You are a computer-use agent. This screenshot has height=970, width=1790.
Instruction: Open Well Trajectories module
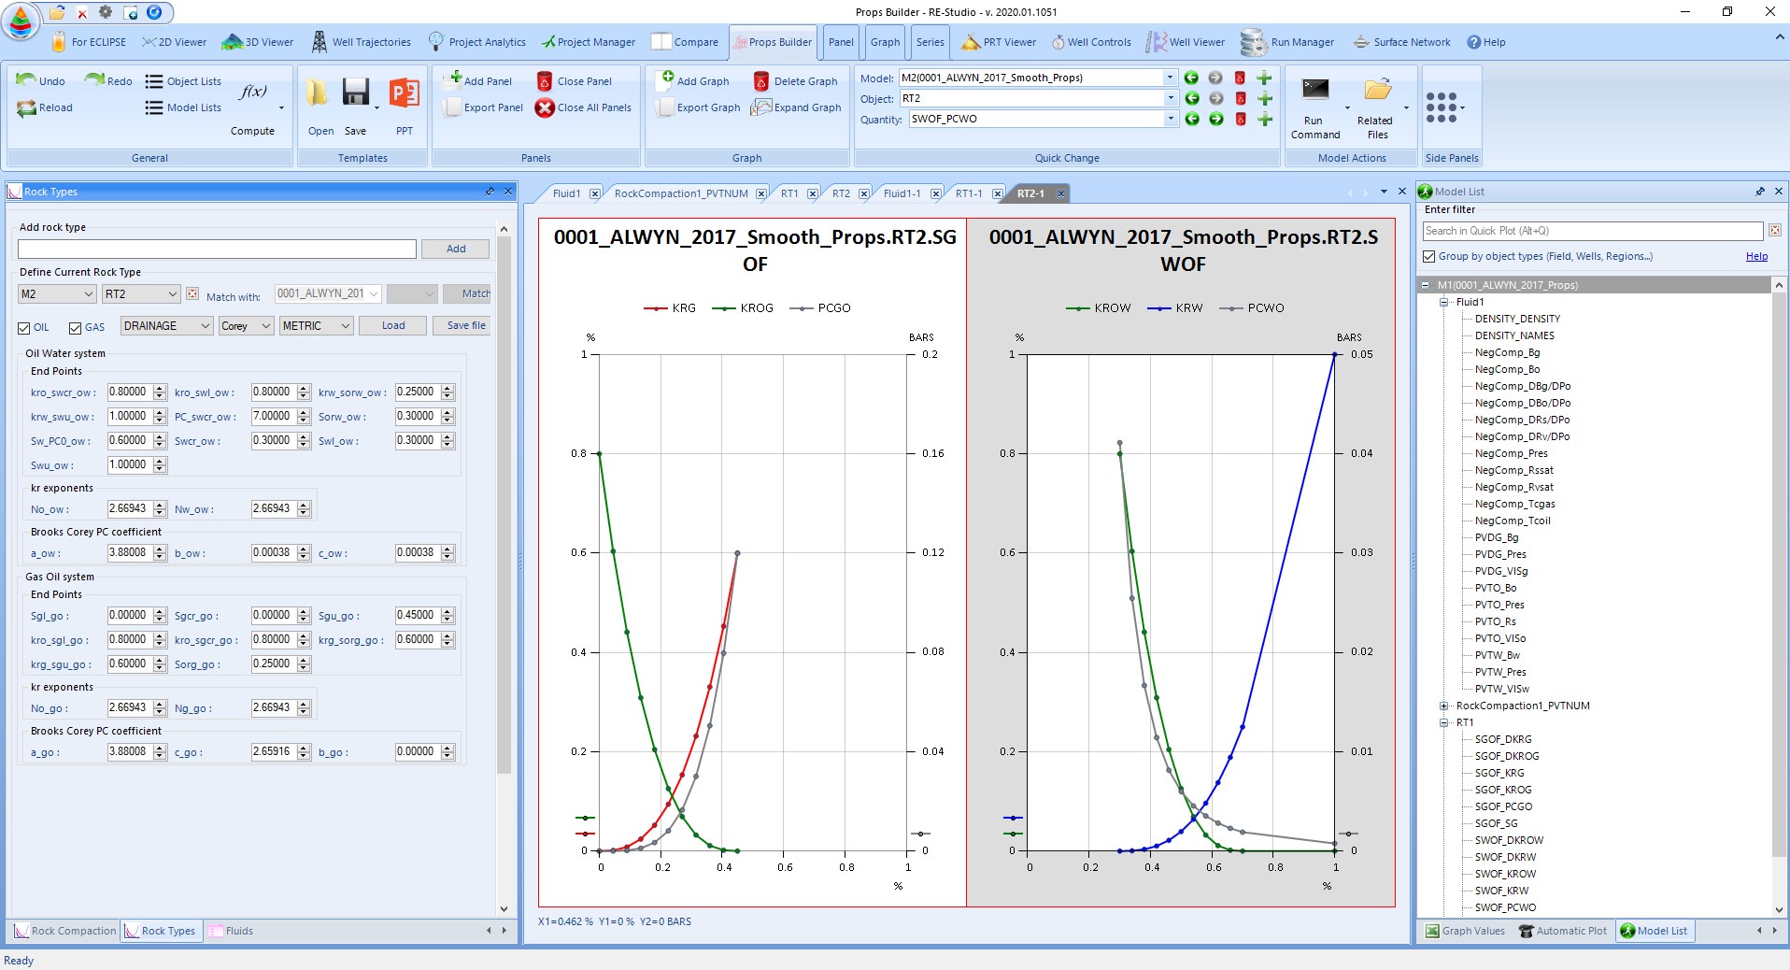361,42
